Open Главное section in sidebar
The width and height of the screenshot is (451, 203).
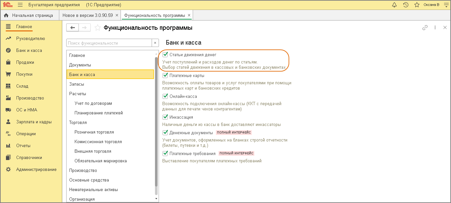tap(31, 26)
